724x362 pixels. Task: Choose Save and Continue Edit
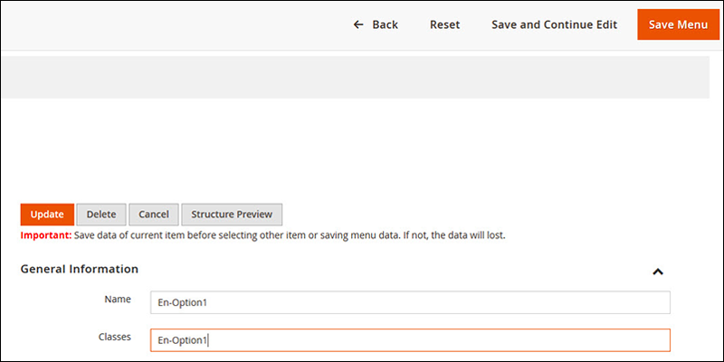click(x=554, y=24)
